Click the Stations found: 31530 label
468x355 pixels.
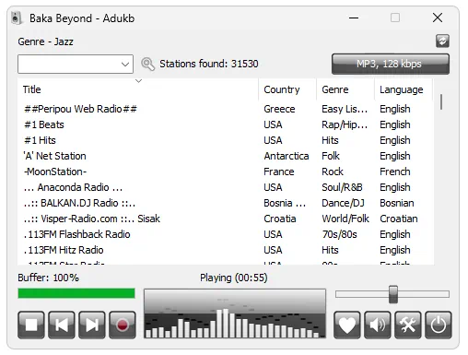tap(209, 64)
